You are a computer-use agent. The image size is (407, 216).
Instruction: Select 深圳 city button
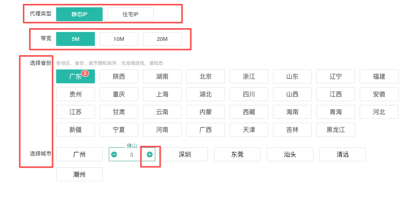(x=185, y=154)
